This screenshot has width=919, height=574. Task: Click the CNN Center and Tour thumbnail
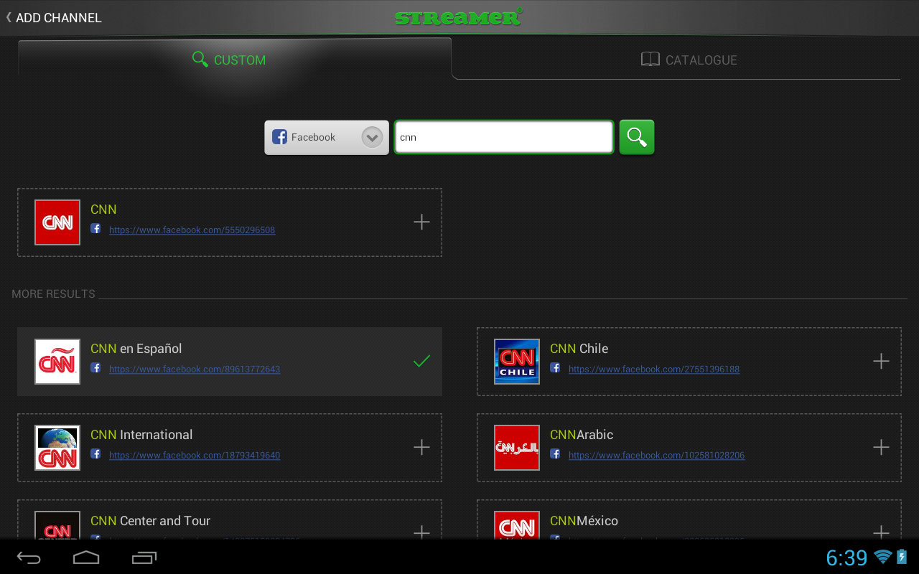click(57, 525)
